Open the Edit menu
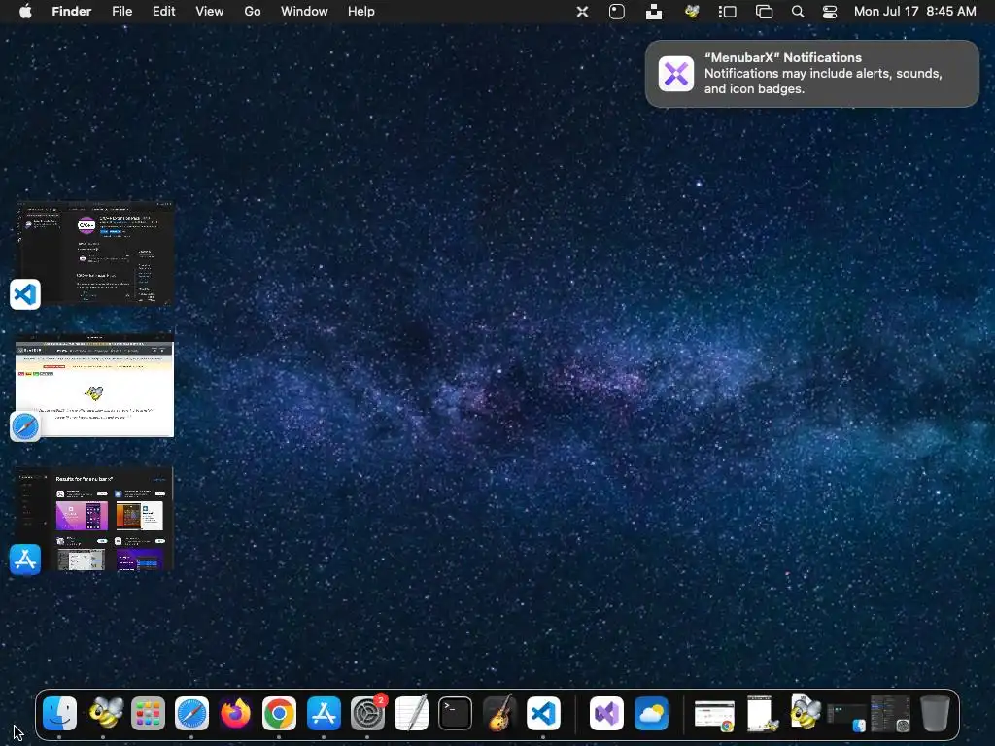The height and width of the screenshot is (746, 995). [163, 12]
